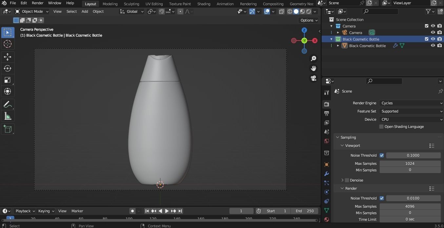Select the Move tool

click(8, 57)
